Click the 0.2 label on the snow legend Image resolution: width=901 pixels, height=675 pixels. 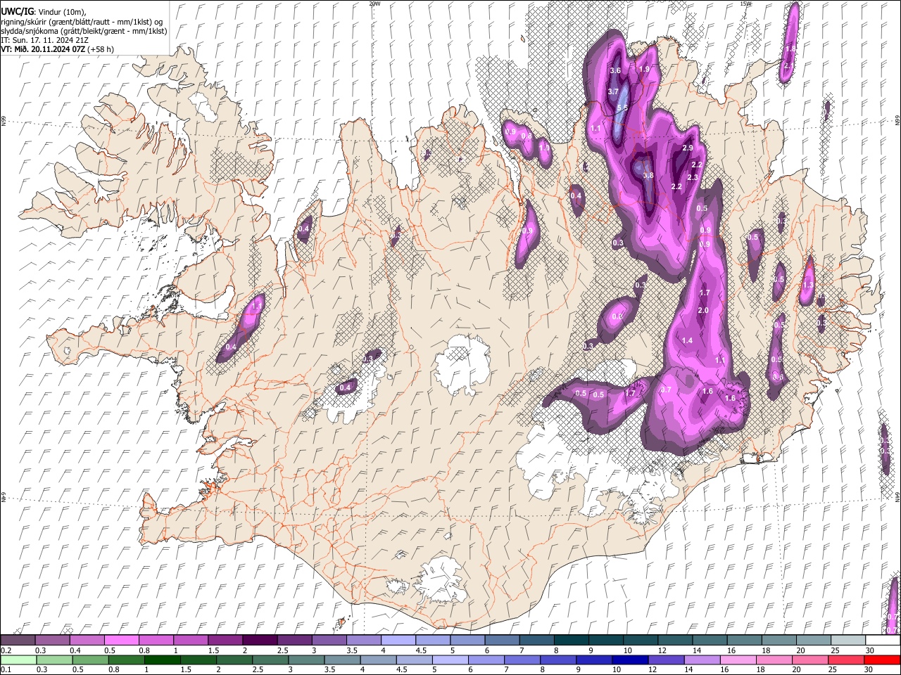[x=5, y=650]
